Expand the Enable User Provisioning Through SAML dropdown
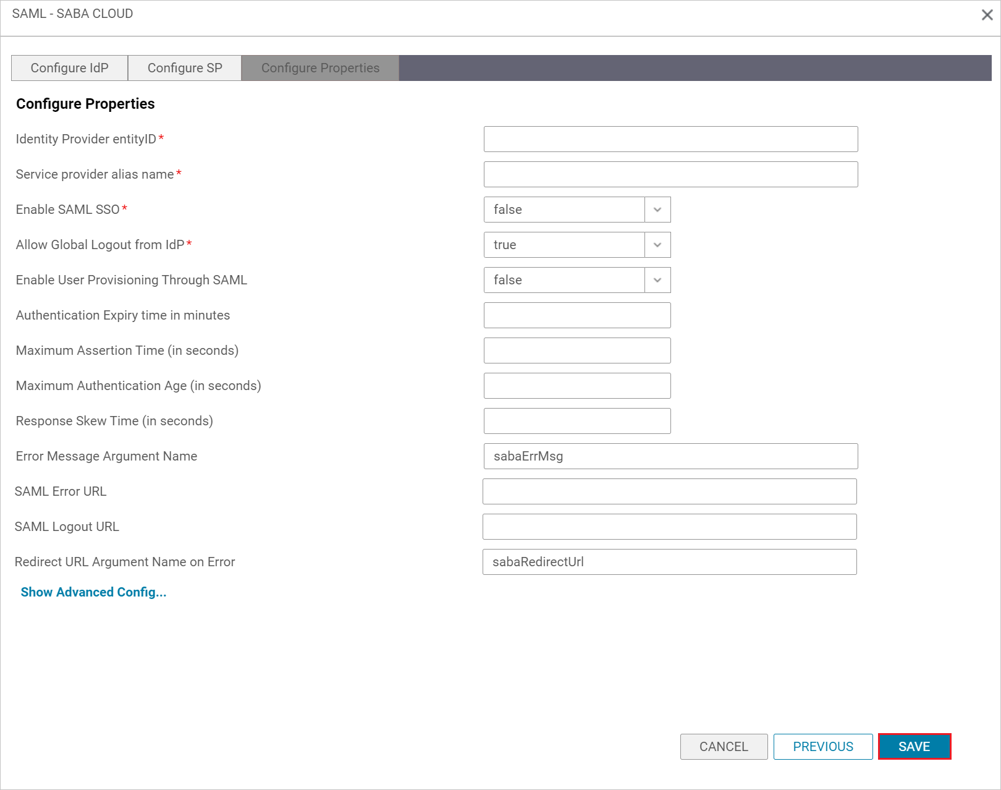This screenshot has width=1001, height=790. pyautogui.click(x=656, y=280)
